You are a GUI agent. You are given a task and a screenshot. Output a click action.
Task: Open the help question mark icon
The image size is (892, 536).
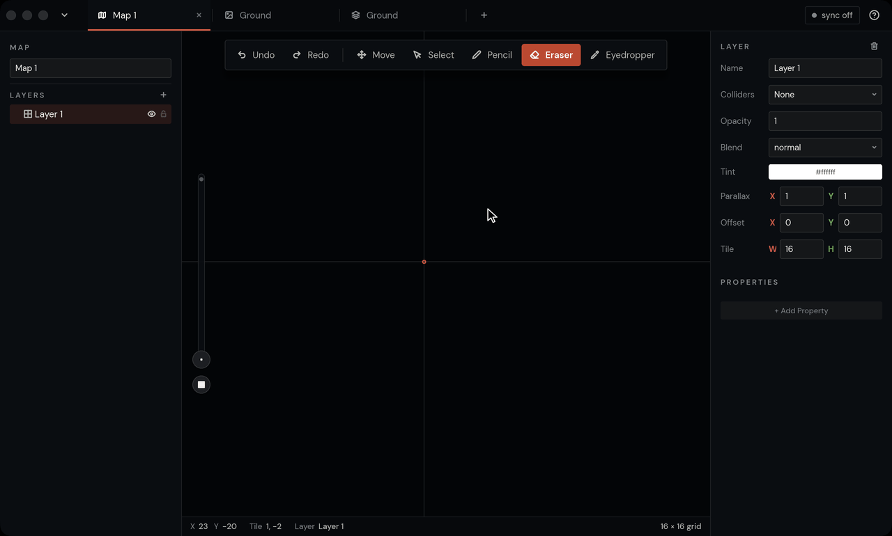(875, 15)
